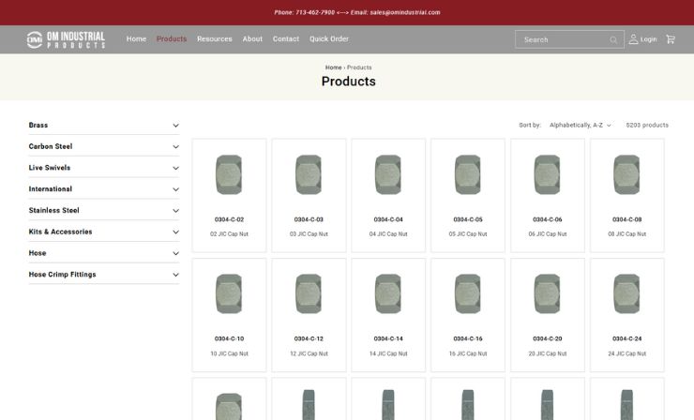This screenshot has height=420, width=694.
Task: Open the 0304-C-04 product title link
Action: point(388,219)
